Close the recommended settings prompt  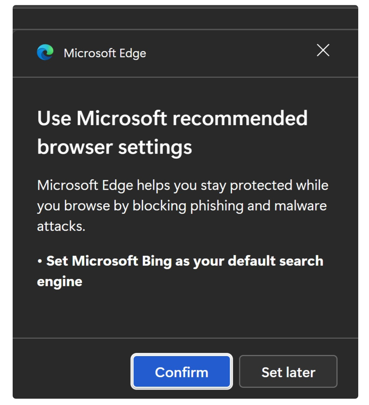[x=323, y=50]
